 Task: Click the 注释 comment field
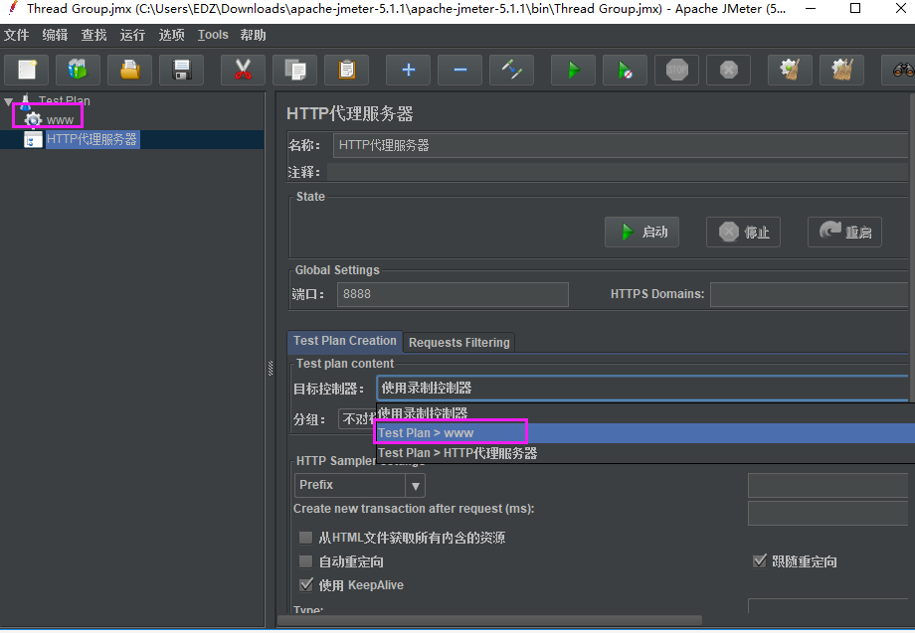click(x=618, y=172)
